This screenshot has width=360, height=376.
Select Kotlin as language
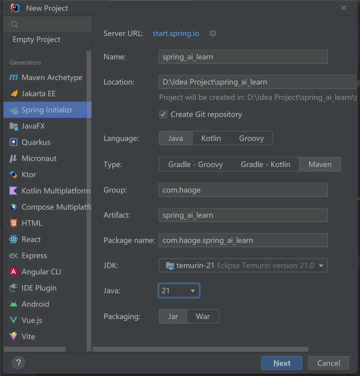pyautogui.click(x=211, y=138)
